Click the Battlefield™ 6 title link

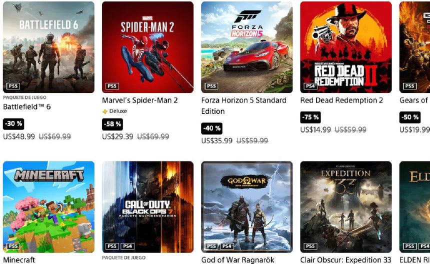coord(27,106)
